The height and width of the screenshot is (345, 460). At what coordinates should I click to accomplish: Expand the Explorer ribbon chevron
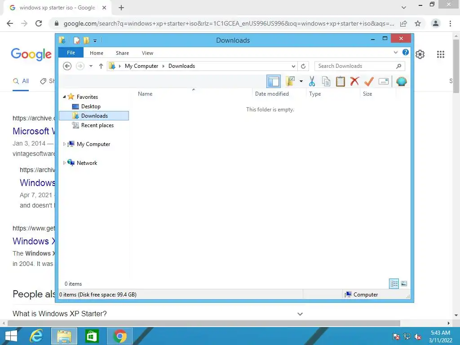pos(395,52)
